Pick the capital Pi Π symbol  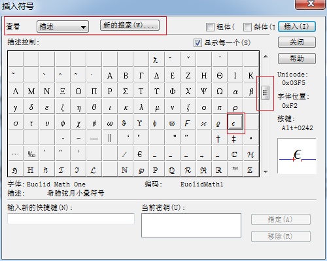click(x=94, y=92)
